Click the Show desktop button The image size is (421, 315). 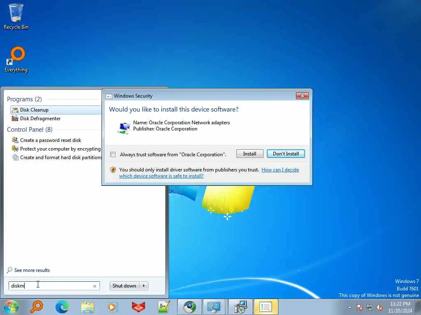418,307
